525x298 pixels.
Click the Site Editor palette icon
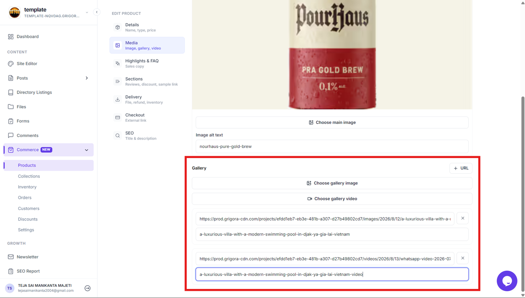(10, 64)
